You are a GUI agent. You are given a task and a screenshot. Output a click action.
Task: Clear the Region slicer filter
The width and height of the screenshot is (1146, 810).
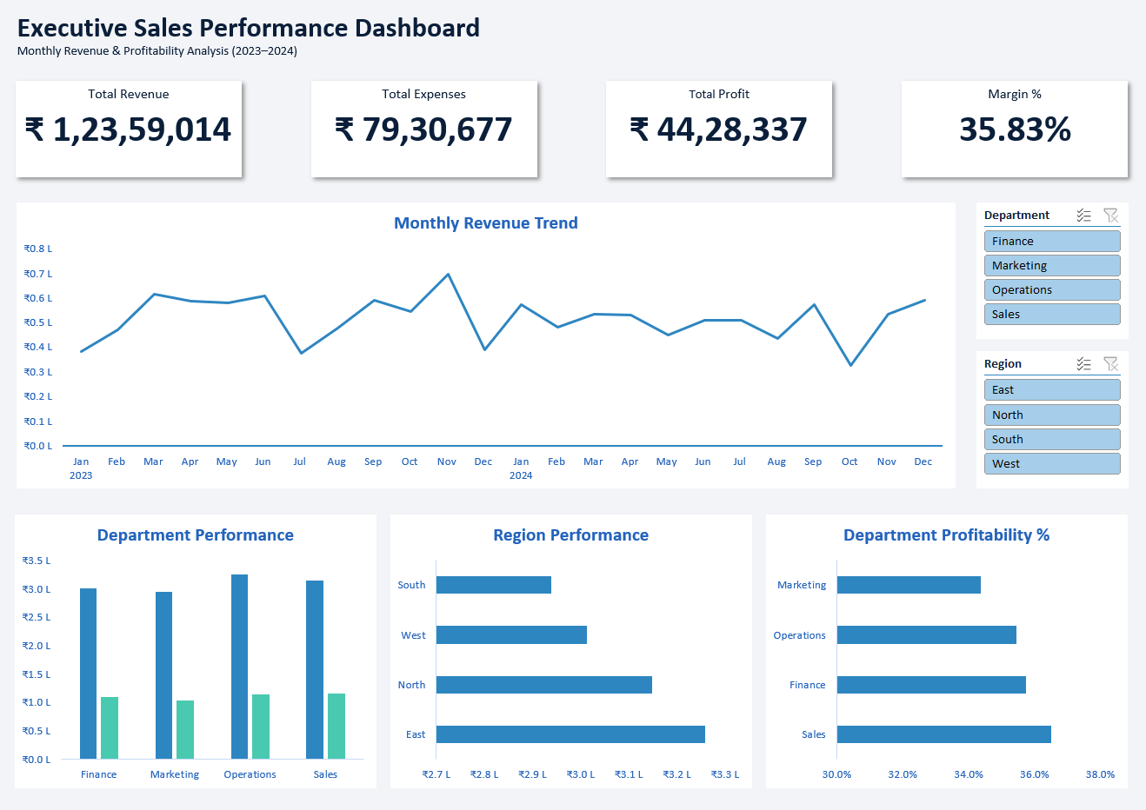(1111, 363)
